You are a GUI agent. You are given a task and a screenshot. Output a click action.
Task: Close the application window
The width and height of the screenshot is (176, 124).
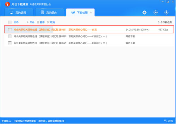[173, 2]
